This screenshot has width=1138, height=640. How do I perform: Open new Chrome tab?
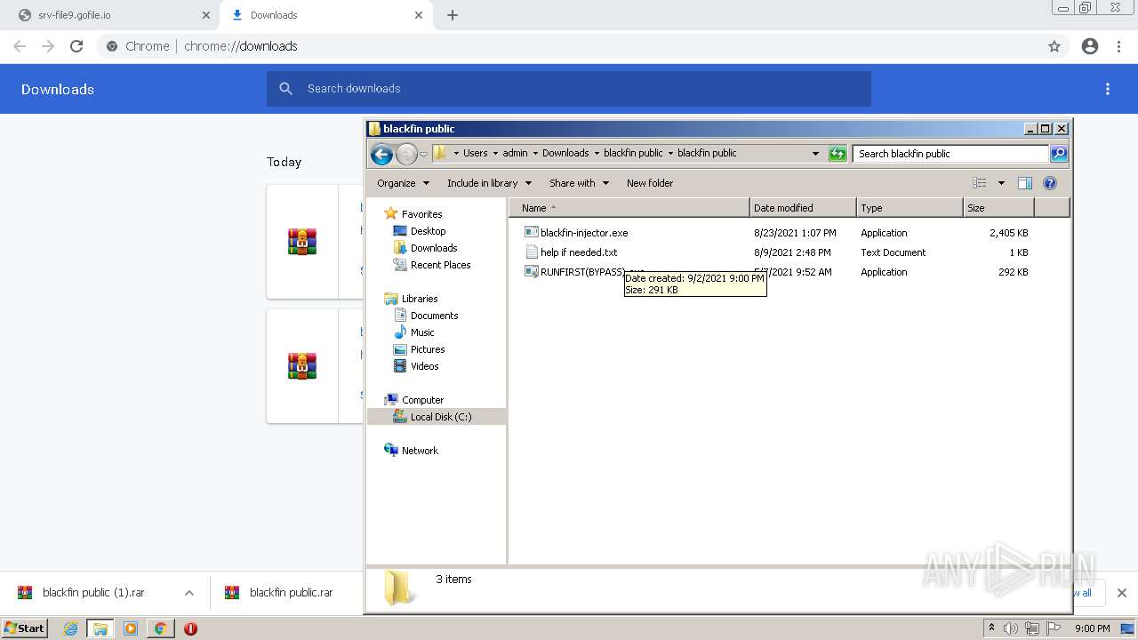pyautogui.click(x=453, y=15)
